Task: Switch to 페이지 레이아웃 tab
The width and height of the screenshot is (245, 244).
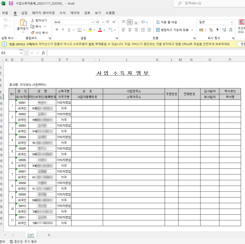Action: coord(44,13)
